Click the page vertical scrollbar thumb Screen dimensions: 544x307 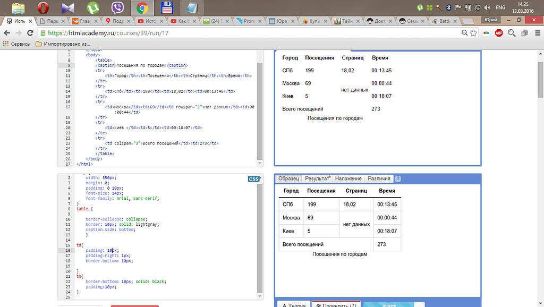(x=540, y=80)
